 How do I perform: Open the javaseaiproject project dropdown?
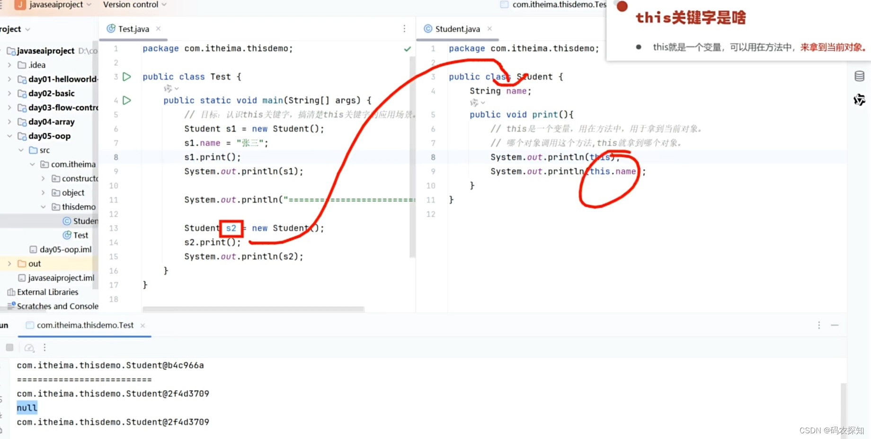(x=60, y=5)
